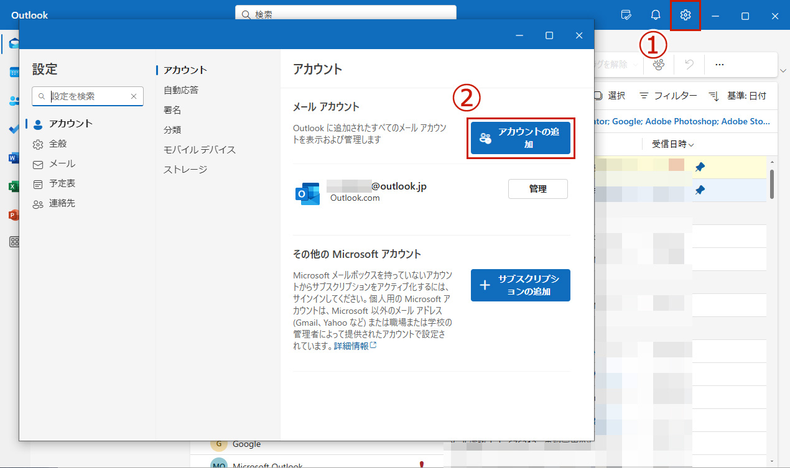Open People from left app rail
This screenshot has height=468, width=790.
coord(14,101)
